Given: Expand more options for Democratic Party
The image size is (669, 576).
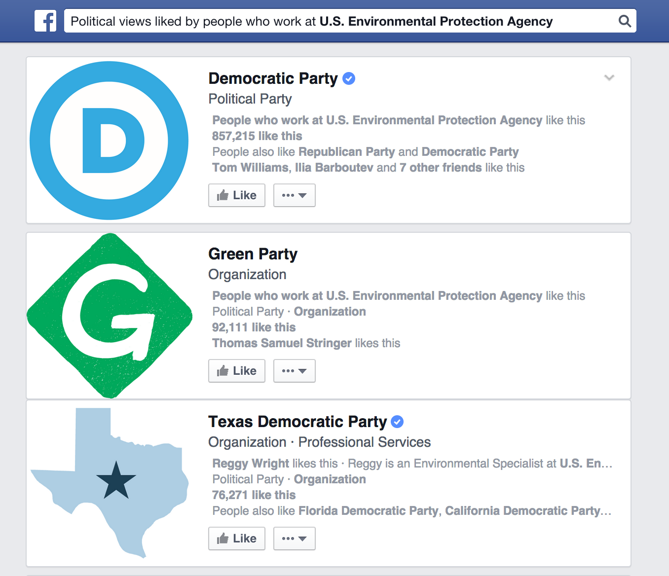Looking at the screenshot, I should [x=295, y=195].
